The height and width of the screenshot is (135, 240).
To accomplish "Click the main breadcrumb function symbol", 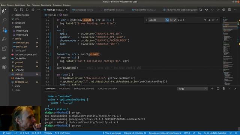I will (64, 15).
